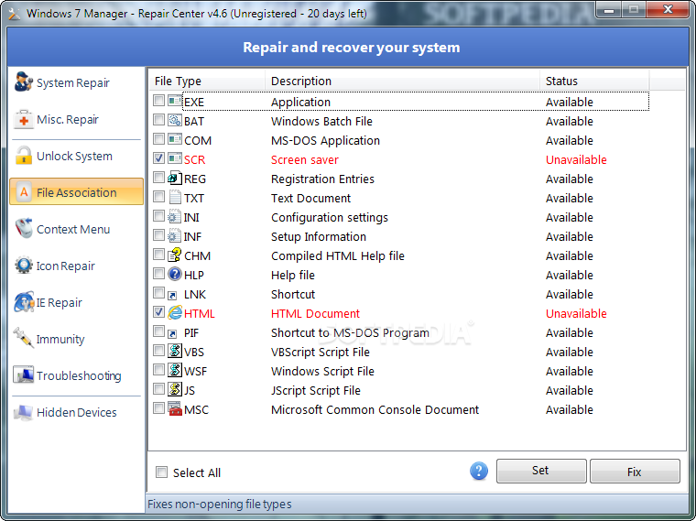Check the LNK shortcut checkbox
Viewport: 696px width, 521px height.
point(158,293)
